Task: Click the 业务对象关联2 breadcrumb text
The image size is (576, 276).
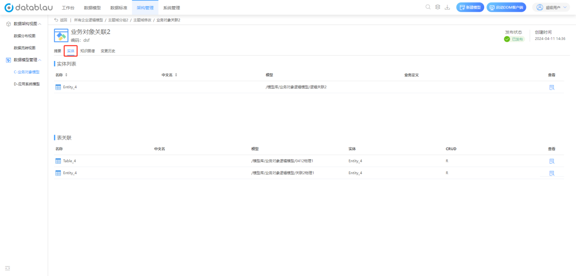Action: (x=168, y=20)
